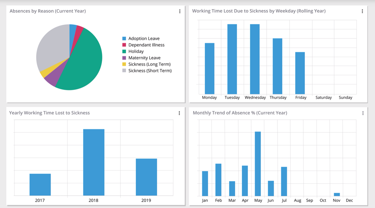375x208 pixels.
Task: Click the Jul bar in monthly chart
Action: 284,181
